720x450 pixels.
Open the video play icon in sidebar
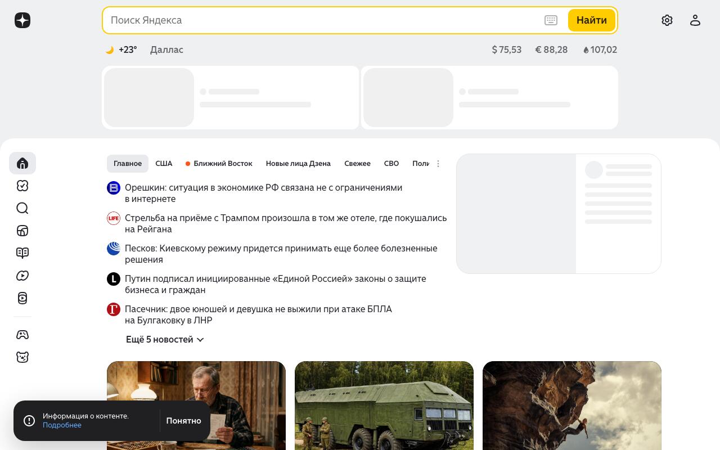[x=22, y=276]
